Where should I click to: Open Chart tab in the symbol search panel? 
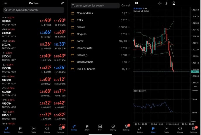coord(87,128)
